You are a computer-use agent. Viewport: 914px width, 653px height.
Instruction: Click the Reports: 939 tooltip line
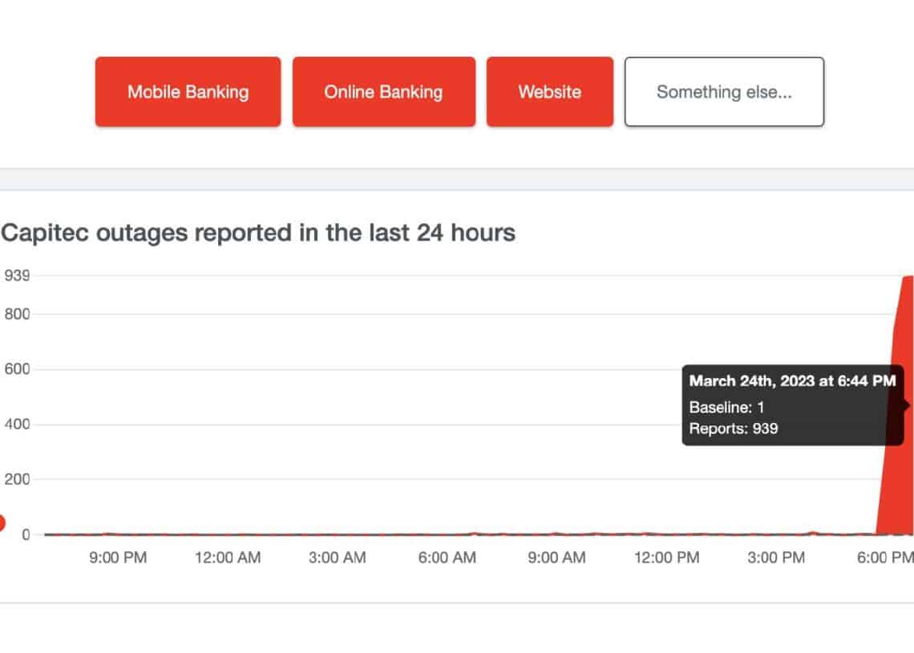(733, 429)
